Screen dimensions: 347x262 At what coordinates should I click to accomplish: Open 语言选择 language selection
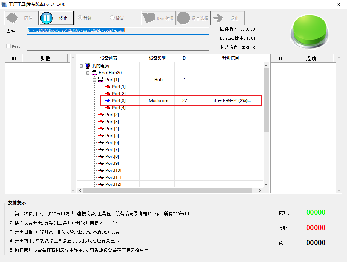click(184, 18)
